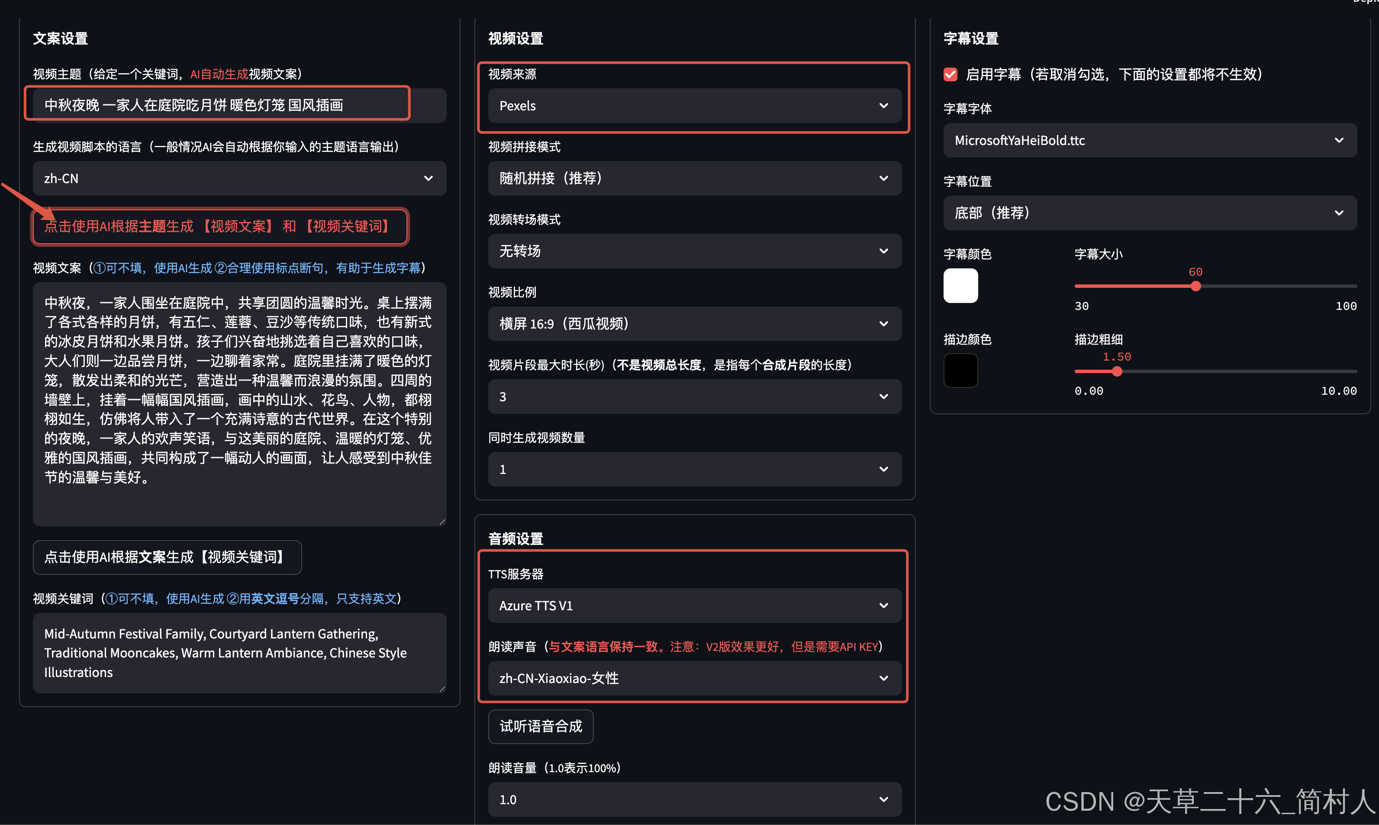Open the 视频来源 dropdown showing Pexels
This screenshot has width=1379, height=825.
coord(694,106)
